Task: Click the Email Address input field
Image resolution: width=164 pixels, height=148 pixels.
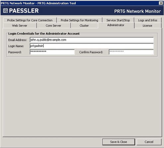Action: click(92, 40)
